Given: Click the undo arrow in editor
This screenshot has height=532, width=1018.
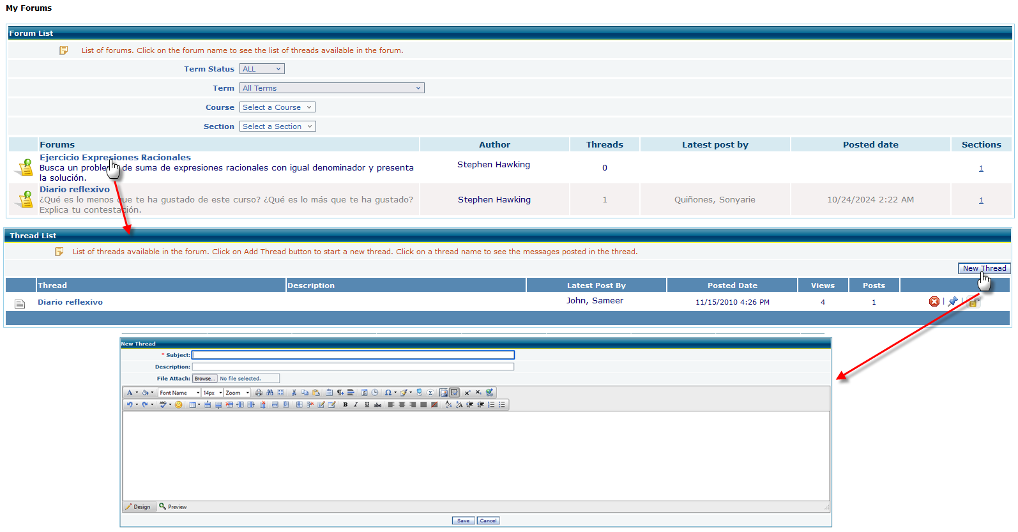Looking at the screenshot, I should click(130, 404).
